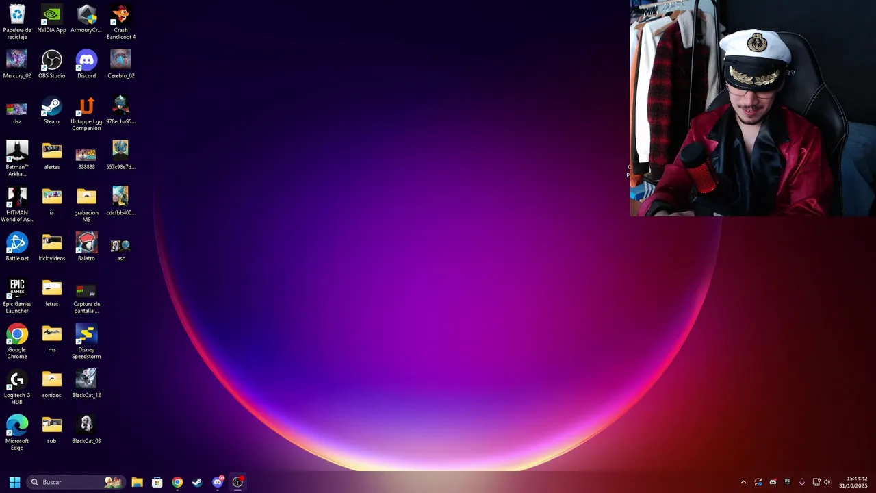
Task: Click the Epic Games tray icon
Action: [x=787, y=482]
